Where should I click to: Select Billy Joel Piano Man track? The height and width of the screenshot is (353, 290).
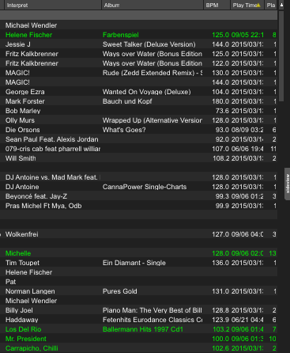pyautogui.click(x=138, y=310)
